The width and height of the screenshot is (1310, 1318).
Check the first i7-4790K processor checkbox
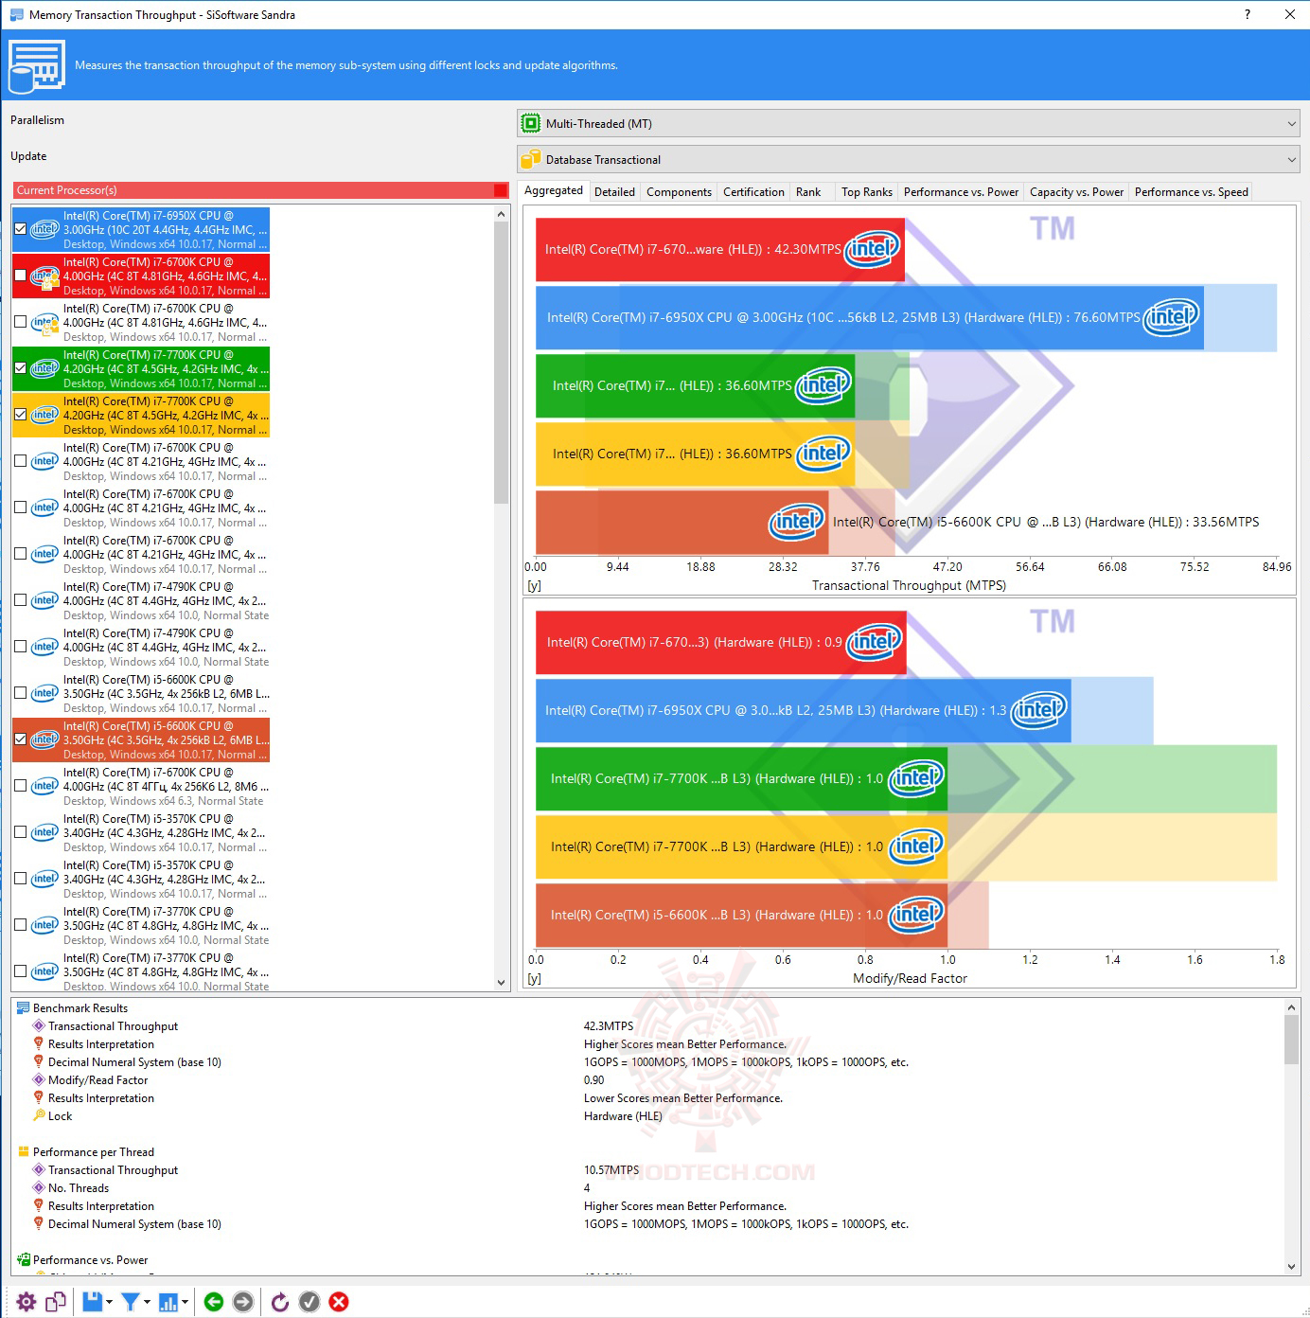pos(20,600)
